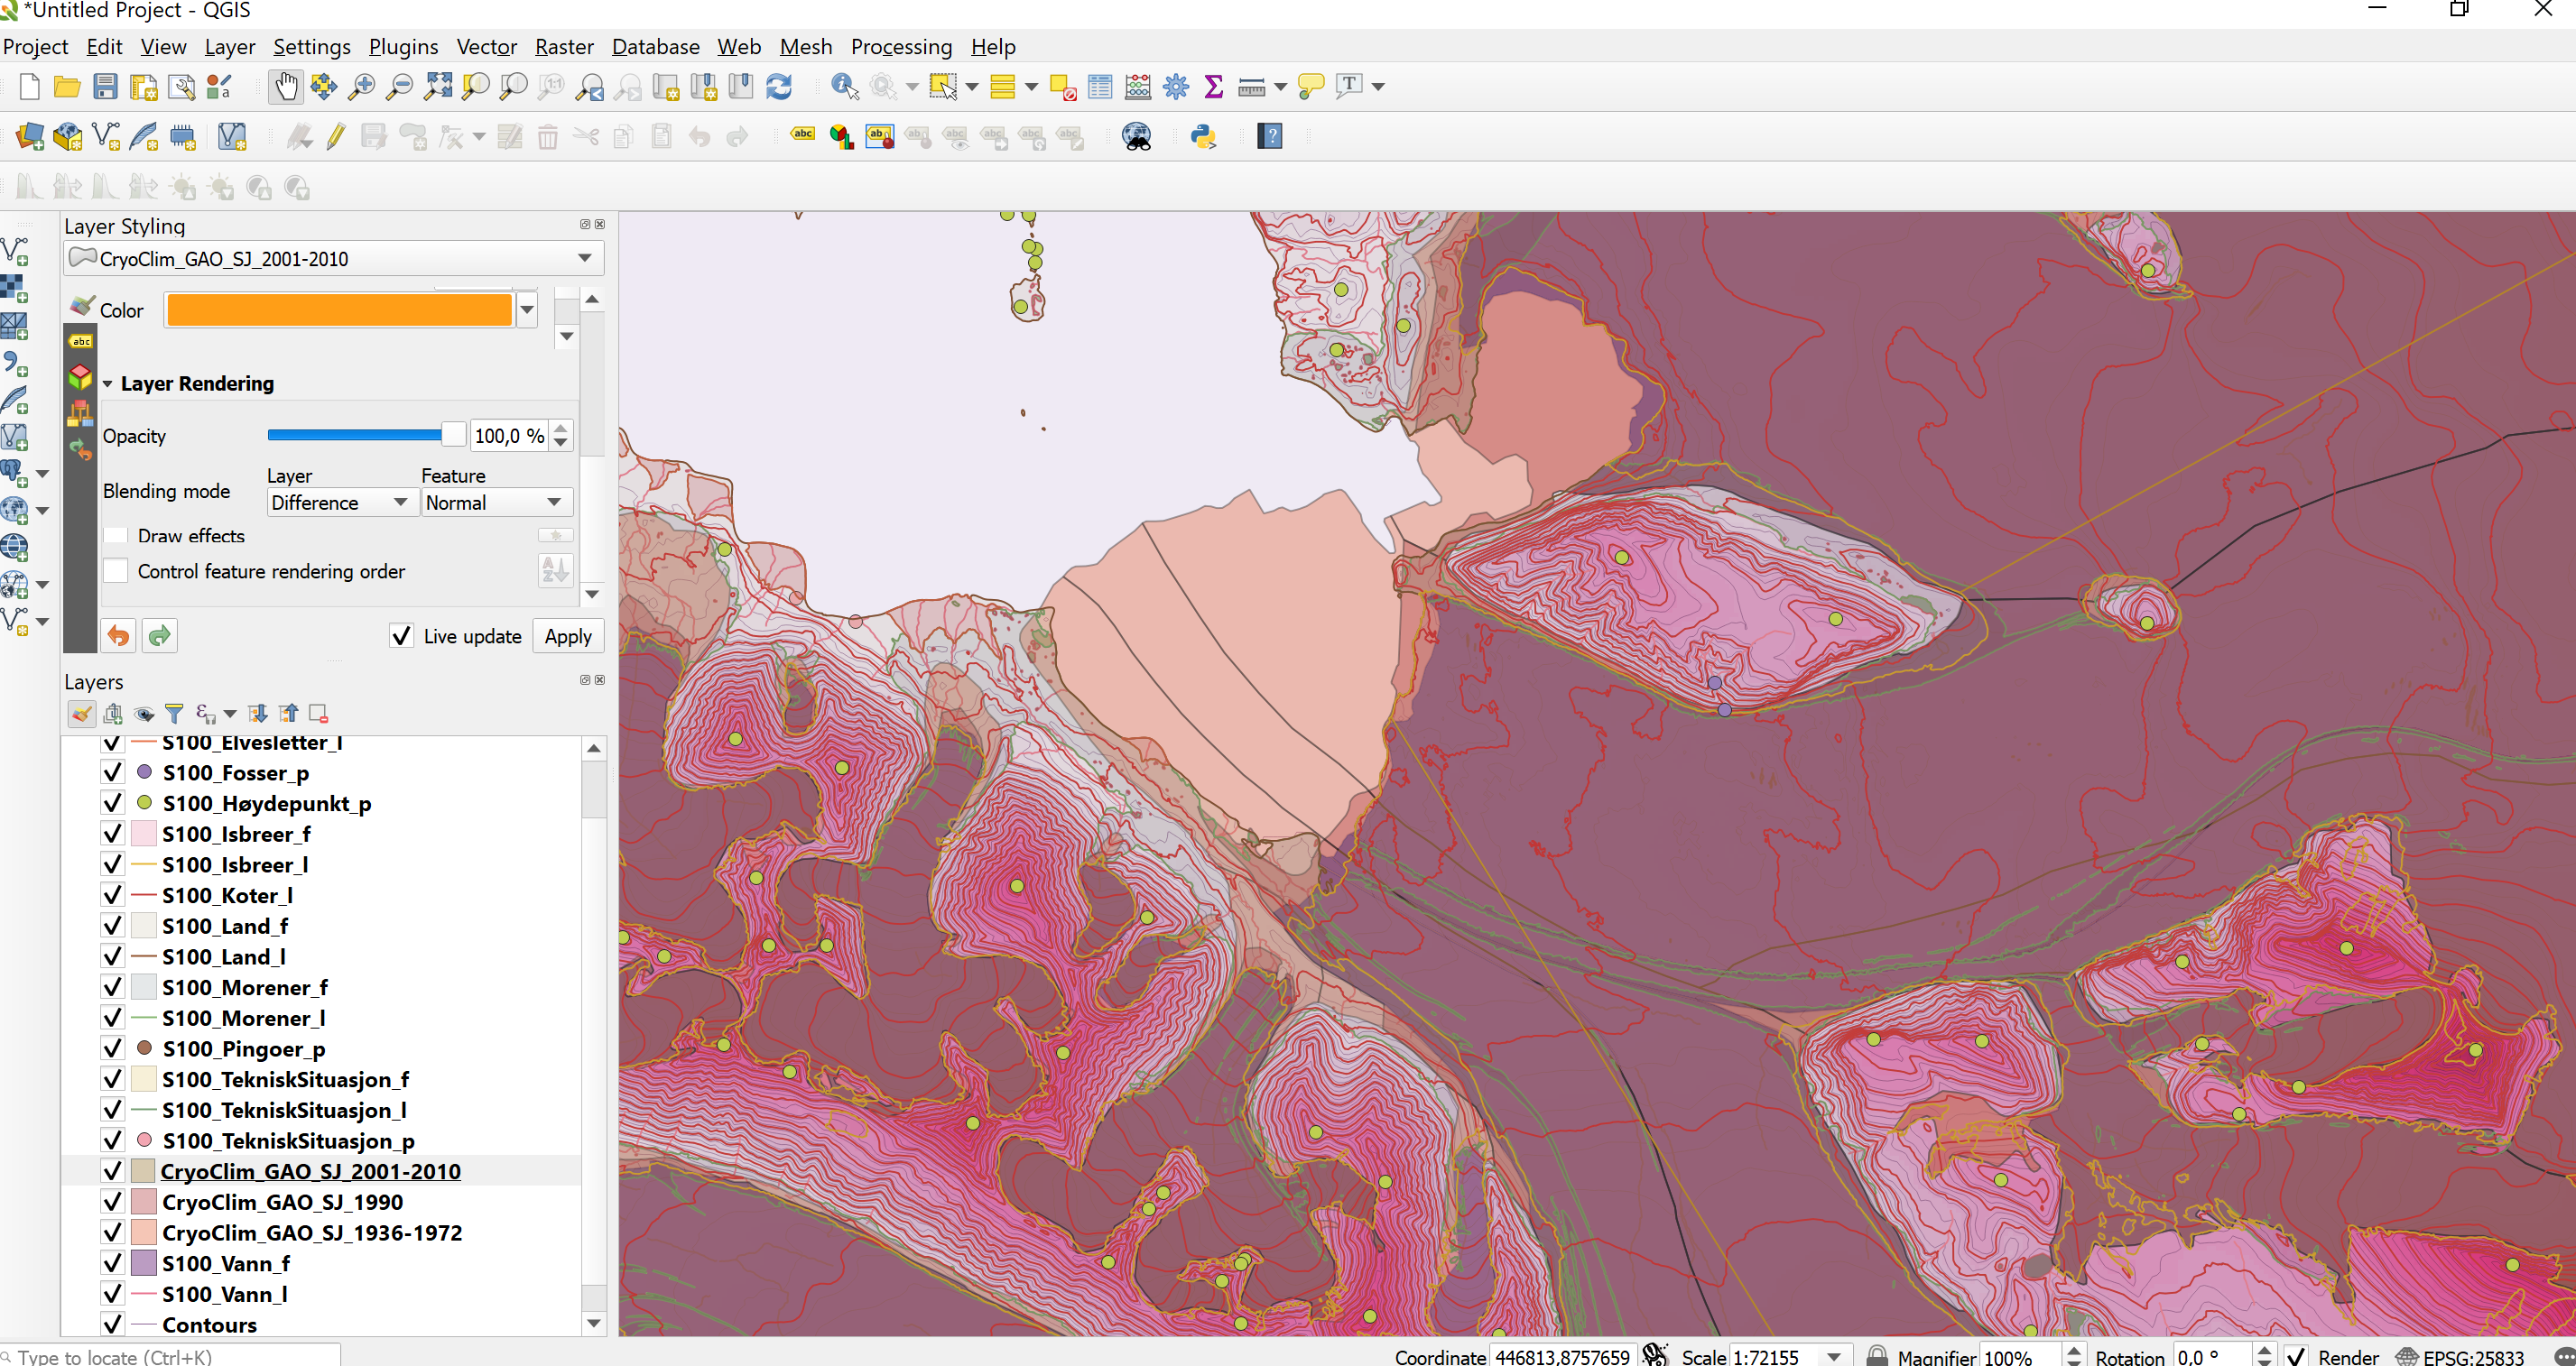Enable the Draw effects checkbox
This screenshot has height=1366, width=2576.
[x=116, y=536]
